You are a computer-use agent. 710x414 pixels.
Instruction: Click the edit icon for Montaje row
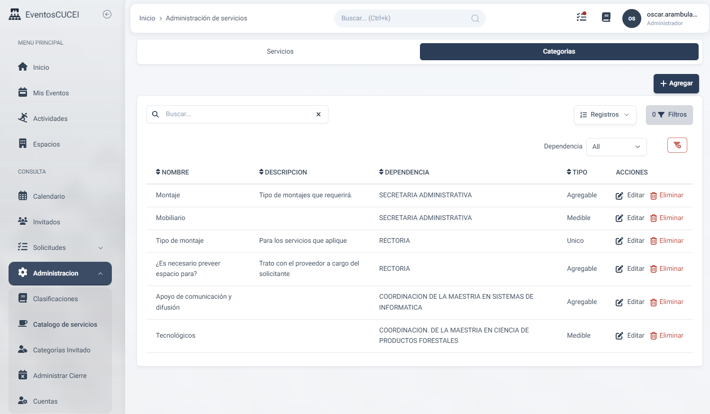[x=619, y=196]
